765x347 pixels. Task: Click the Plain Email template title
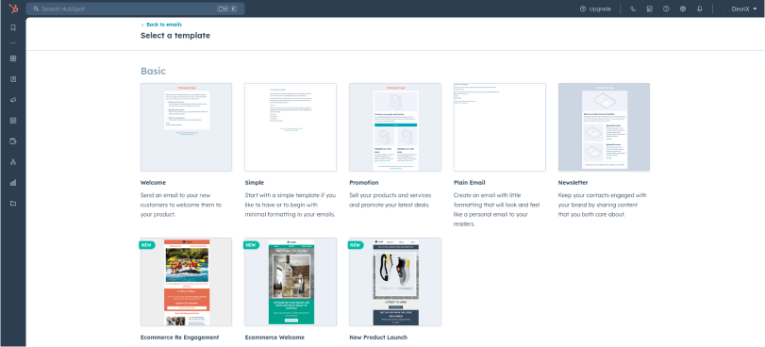click(x=470, y=183)
